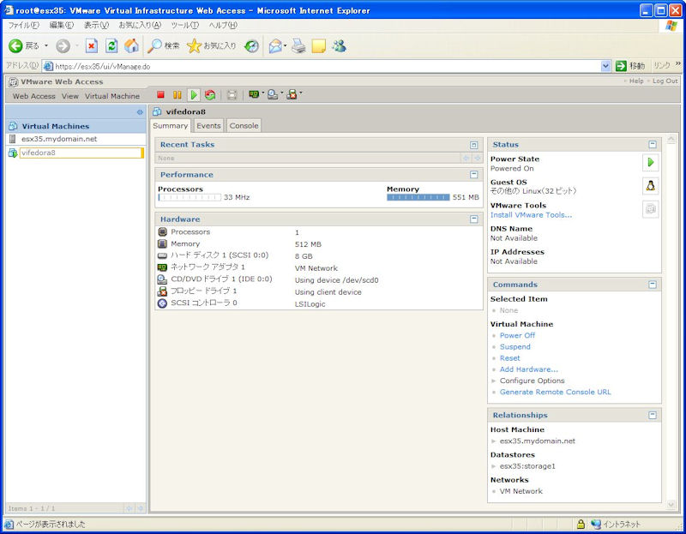Click the network adapter icon in Hardware list
The width and height of the screenshot is (686, 534).
(x=162, y=267)
